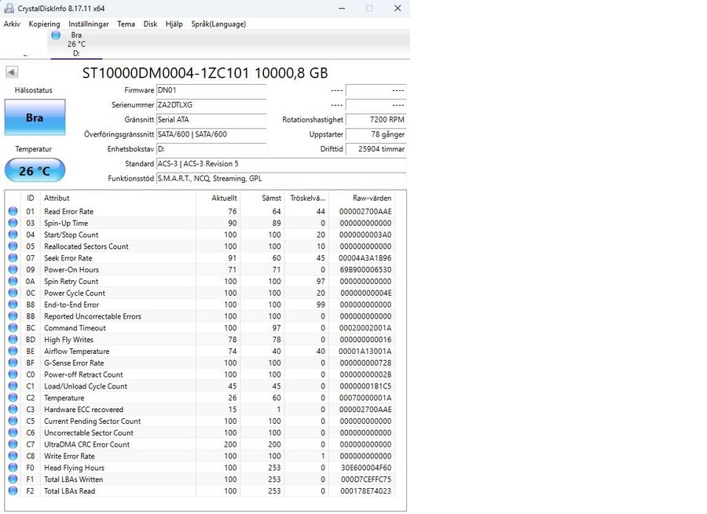707x514 pixels.
Task: Click the status dot for Total LBAs Read
Action: 13,491
